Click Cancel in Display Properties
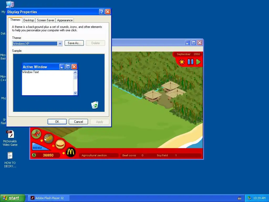Image resolution: width=269 pixels, height=202 pixels. pyautogui.click(x=78, y=122)
